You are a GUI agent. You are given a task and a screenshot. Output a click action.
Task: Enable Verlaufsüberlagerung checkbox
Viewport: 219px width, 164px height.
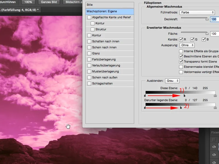pos(89,66)
